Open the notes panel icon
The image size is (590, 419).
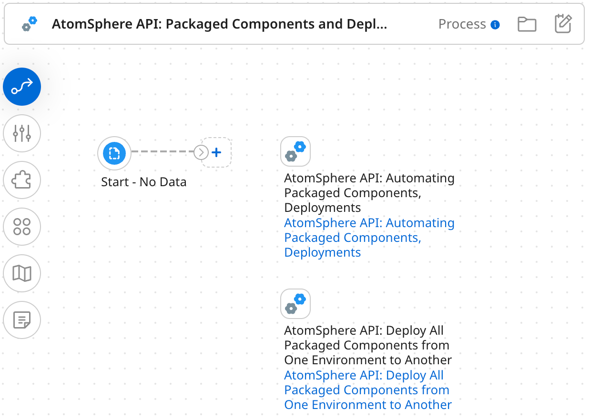tap(22, 320)
